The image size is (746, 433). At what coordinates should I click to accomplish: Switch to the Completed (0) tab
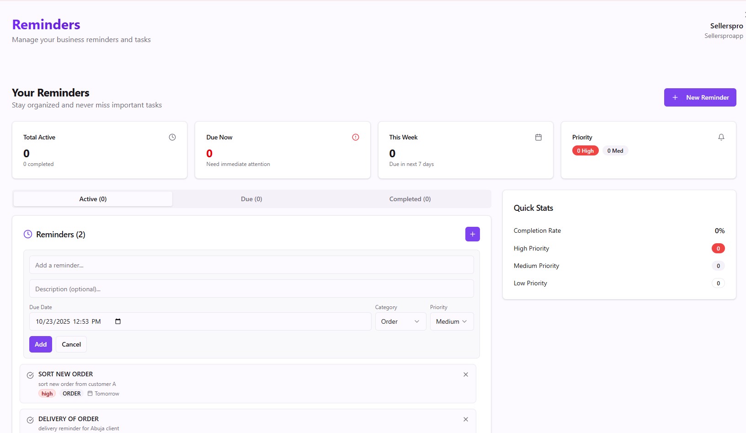point(410,199)
